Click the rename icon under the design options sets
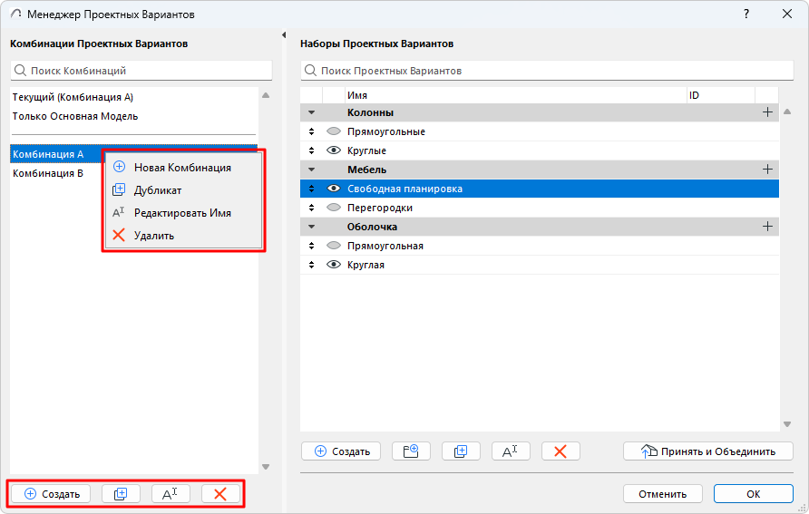This screenshot has width=809, height=514. point(511,451)
